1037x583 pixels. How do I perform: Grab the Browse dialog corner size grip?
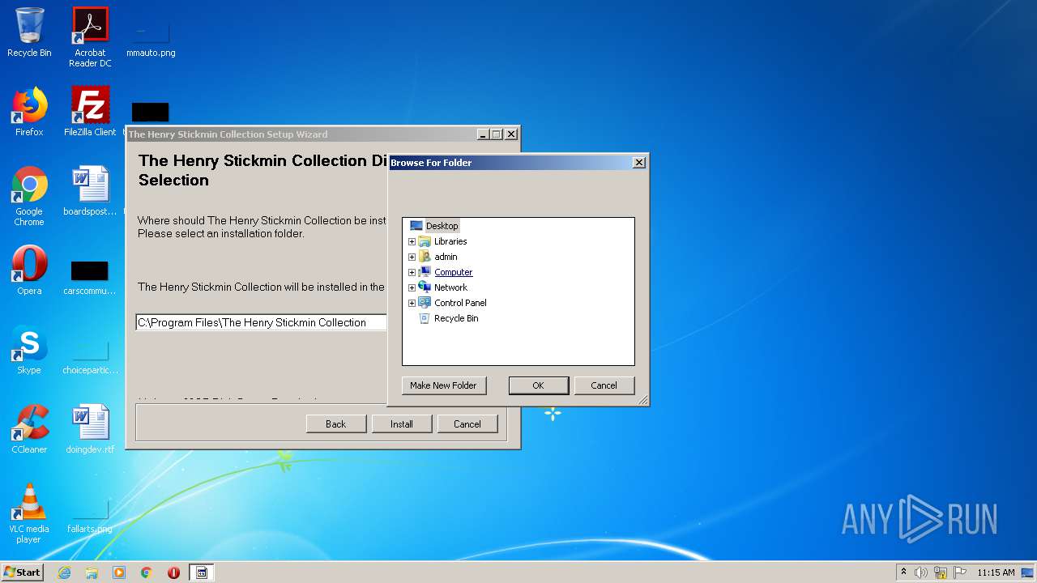click(x=643, y=400)
